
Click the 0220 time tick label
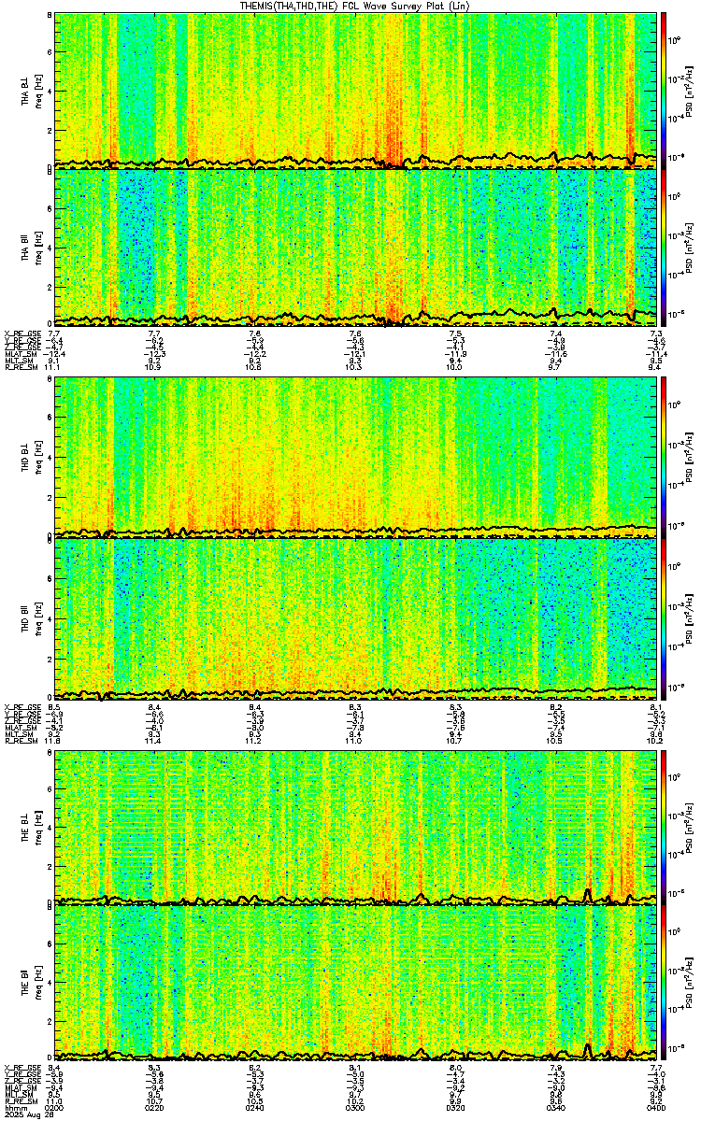(x=155, y=1108)
